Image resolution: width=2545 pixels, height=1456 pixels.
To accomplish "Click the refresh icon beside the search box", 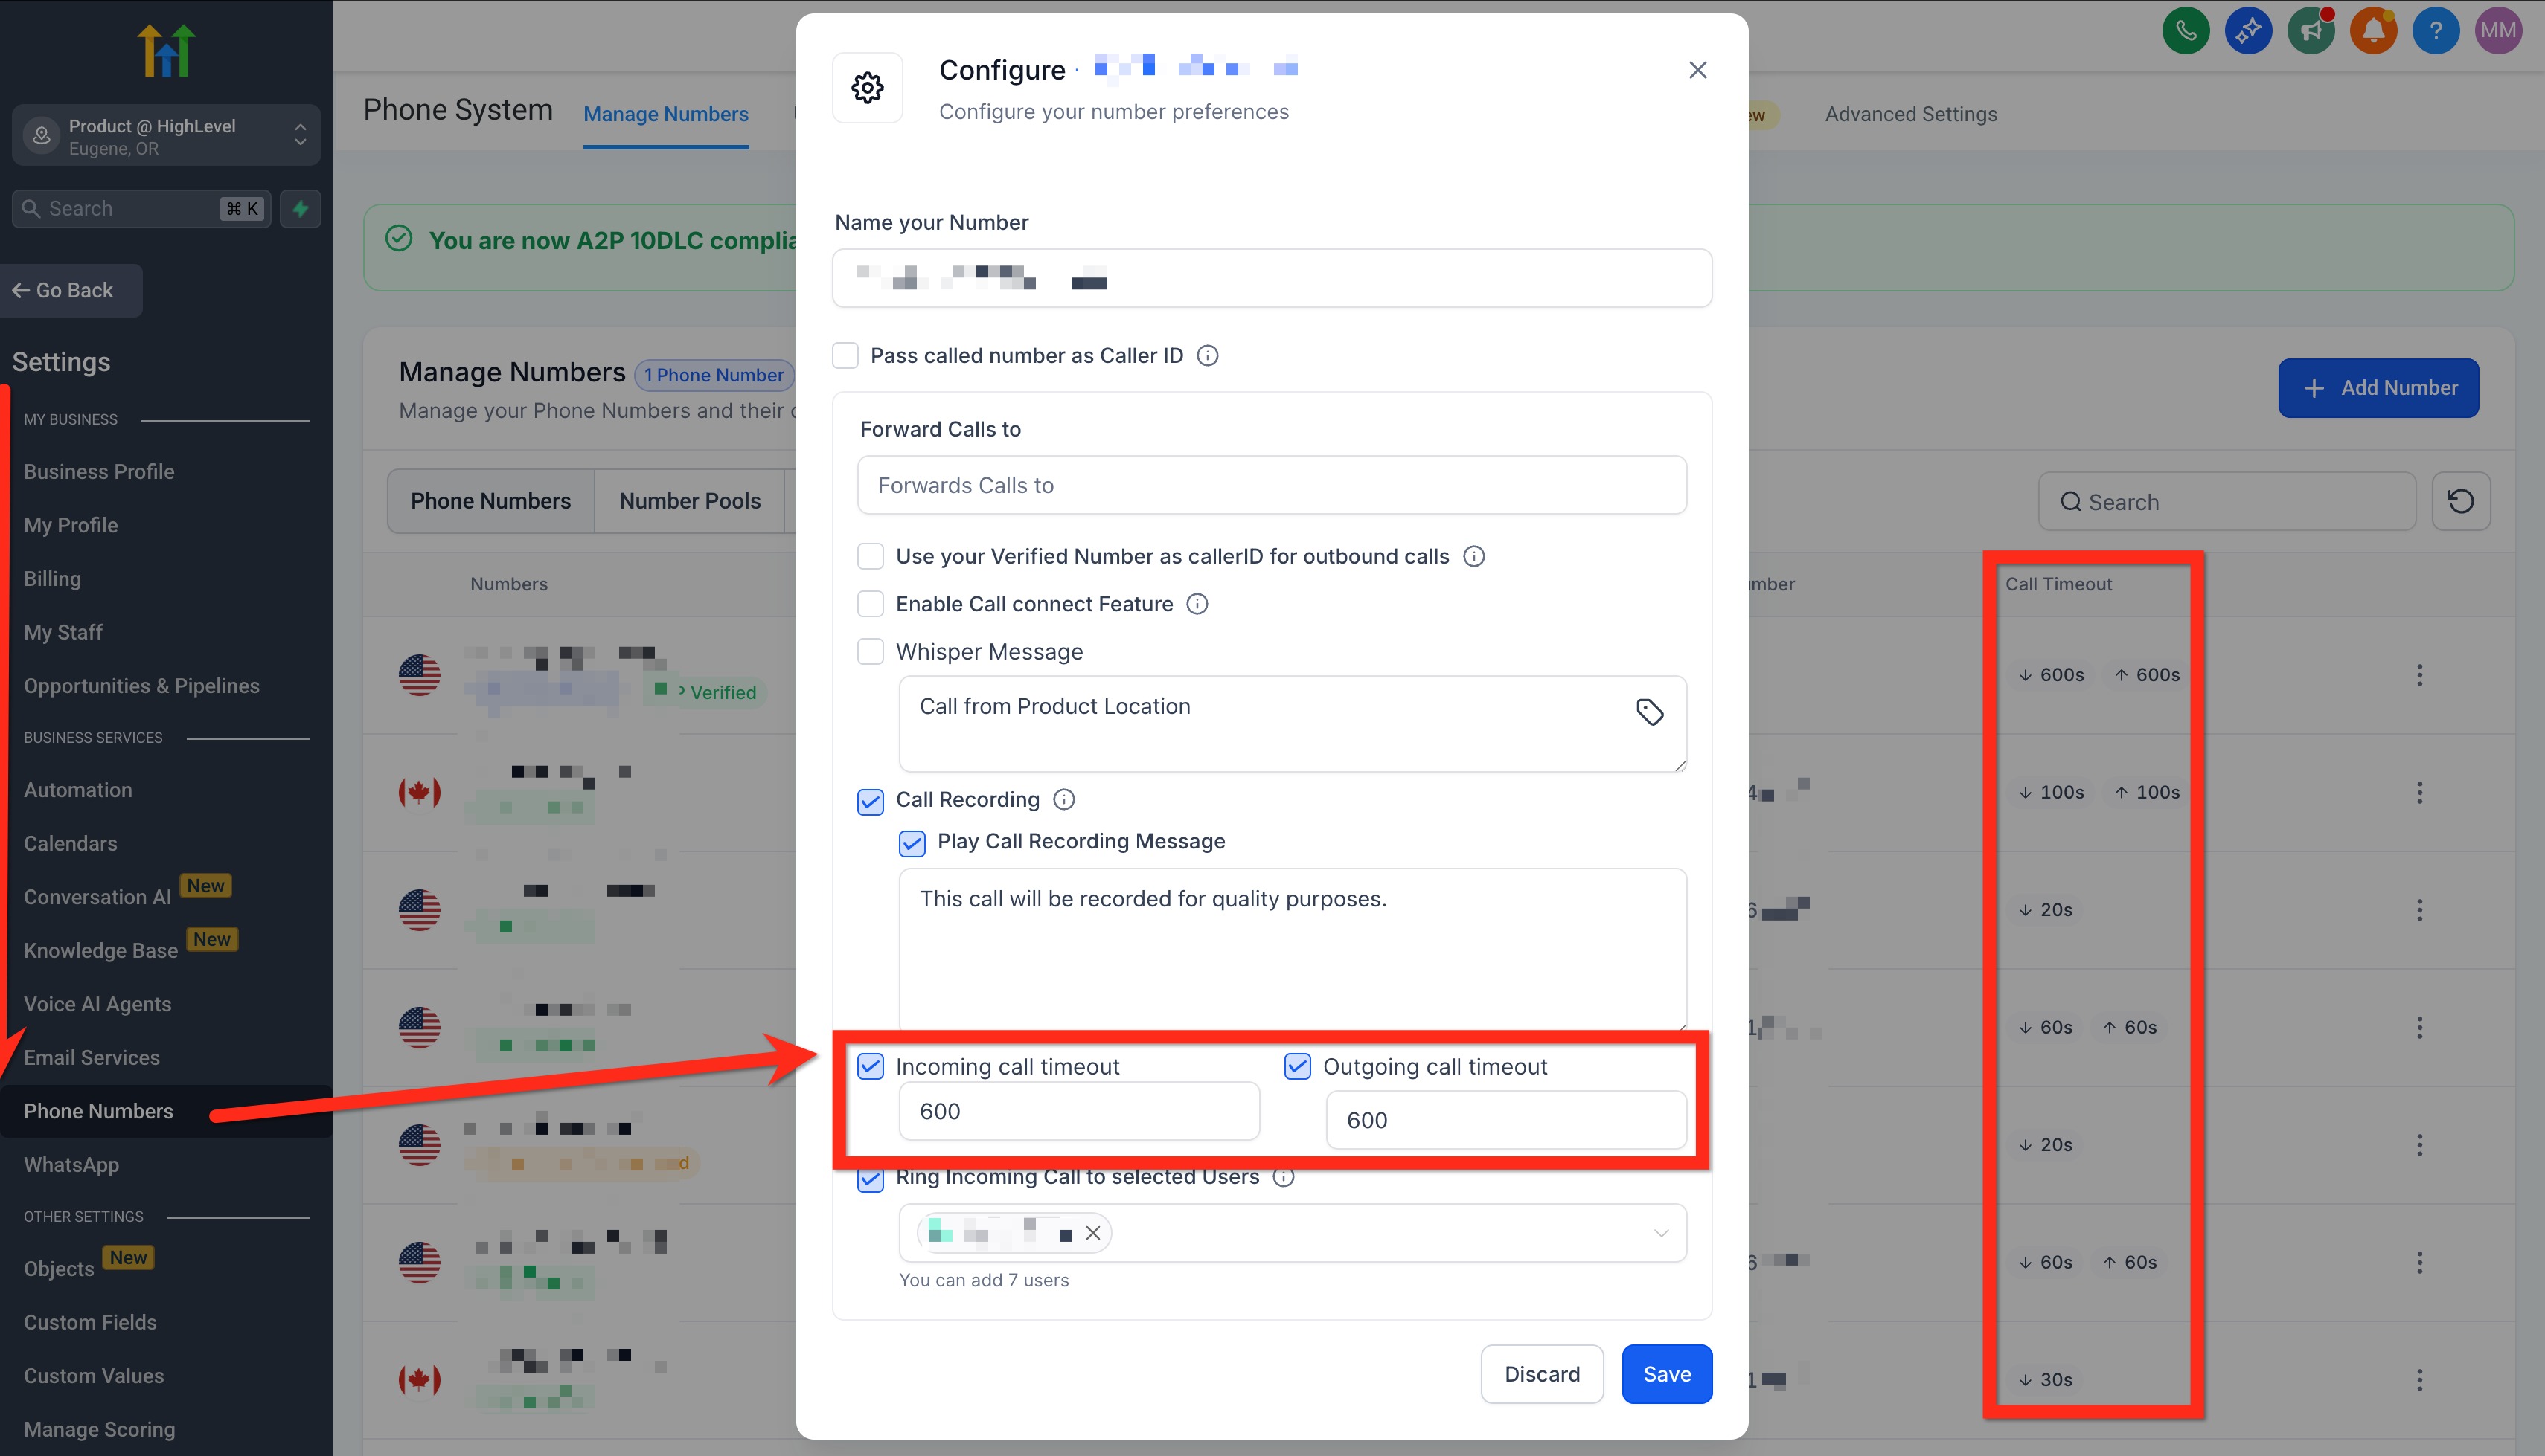I will (2461, 501).
